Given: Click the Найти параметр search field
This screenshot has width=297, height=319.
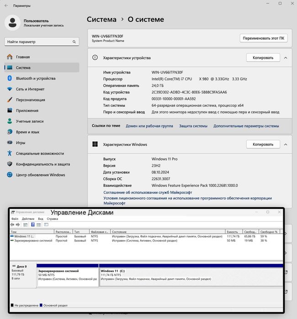Looking at the screenshot, I should tap(42, 42).
